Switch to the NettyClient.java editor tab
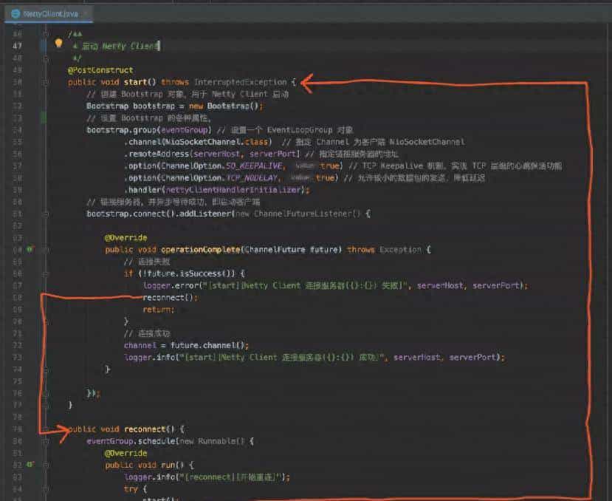 49,14
